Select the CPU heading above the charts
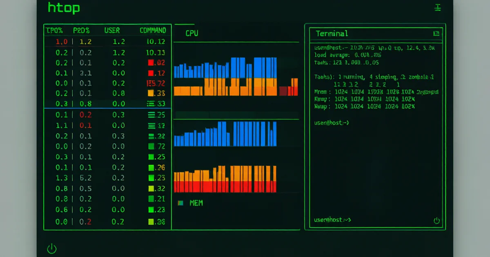This screenshot has height=257, width=490. coord(192,33)
